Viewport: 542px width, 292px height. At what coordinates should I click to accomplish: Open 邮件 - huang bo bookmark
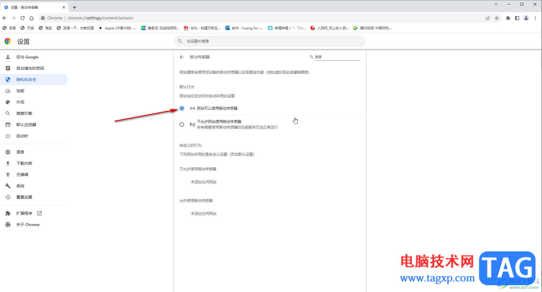coord(244,28)
